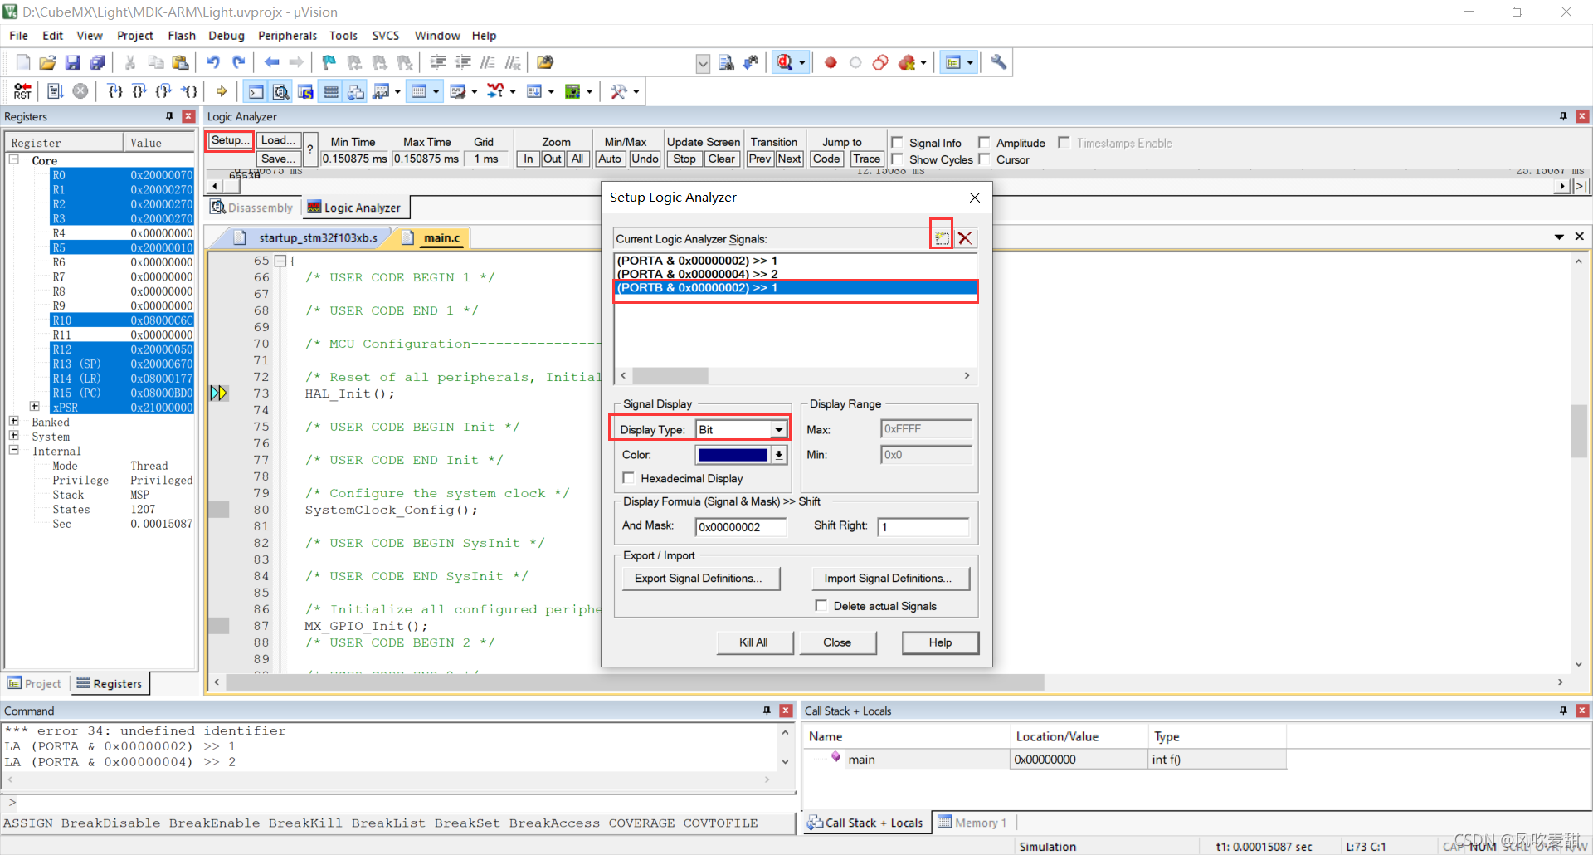Switch to Memory 1 tab
The image size is (1593, 855).
point(972,823)
